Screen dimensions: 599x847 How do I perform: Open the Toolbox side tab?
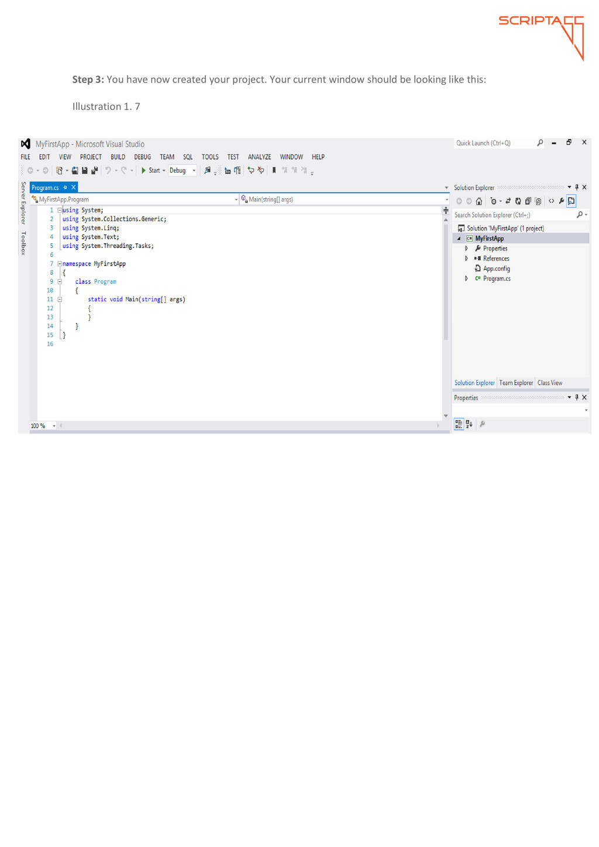(23, 243)
